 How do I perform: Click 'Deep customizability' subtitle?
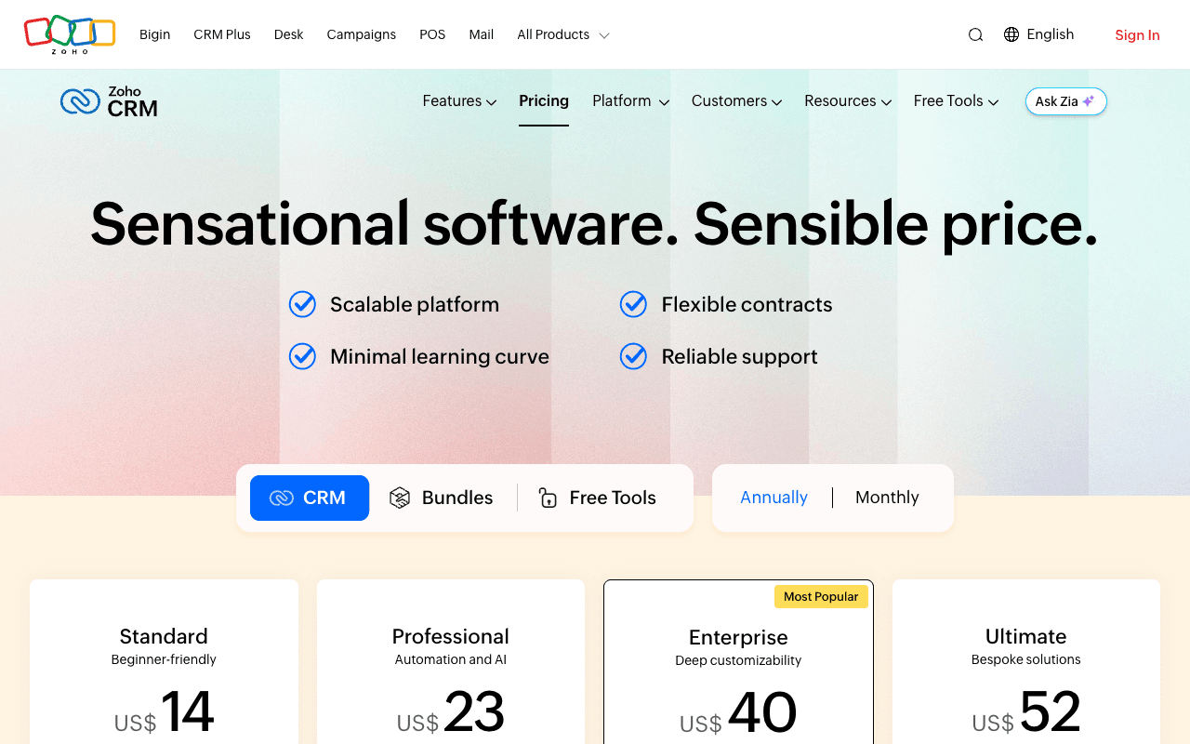point(738,660)
